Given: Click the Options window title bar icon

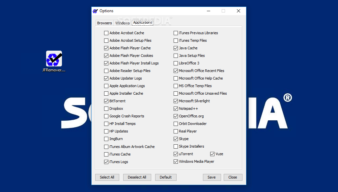Looking at the screenshot, I should 95,11.
